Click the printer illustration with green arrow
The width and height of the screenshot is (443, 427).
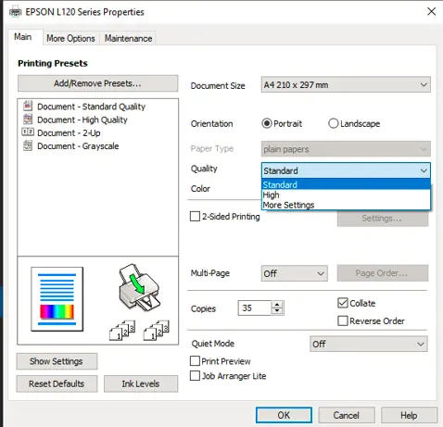139,287
